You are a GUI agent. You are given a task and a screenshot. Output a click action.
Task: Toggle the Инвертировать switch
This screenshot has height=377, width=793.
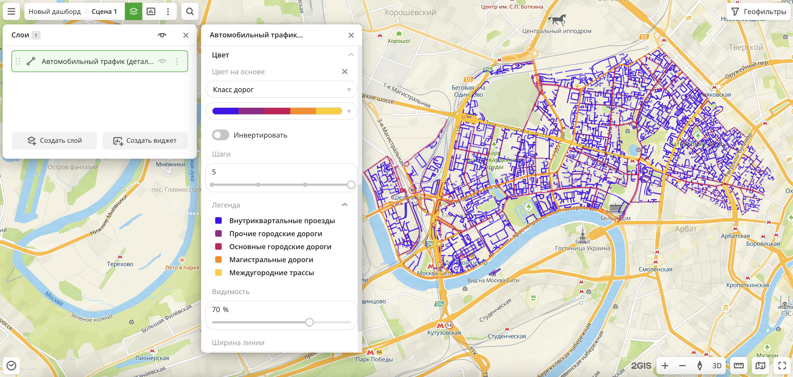pos(220,135)
